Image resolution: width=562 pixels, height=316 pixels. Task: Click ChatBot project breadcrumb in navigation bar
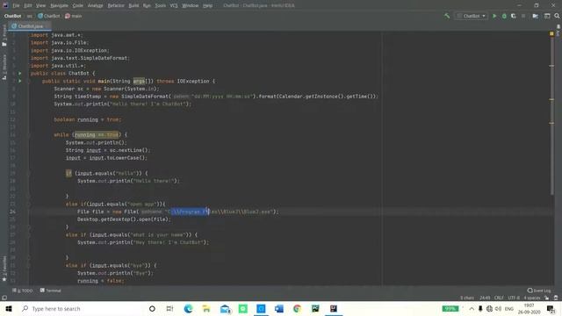(12, 16)
